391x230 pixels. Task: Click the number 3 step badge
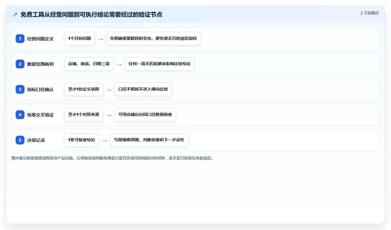click(x=20, y=89)
